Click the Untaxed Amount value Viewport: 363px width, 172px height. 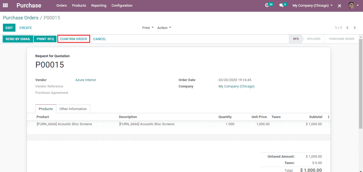(x=314, y=156)
